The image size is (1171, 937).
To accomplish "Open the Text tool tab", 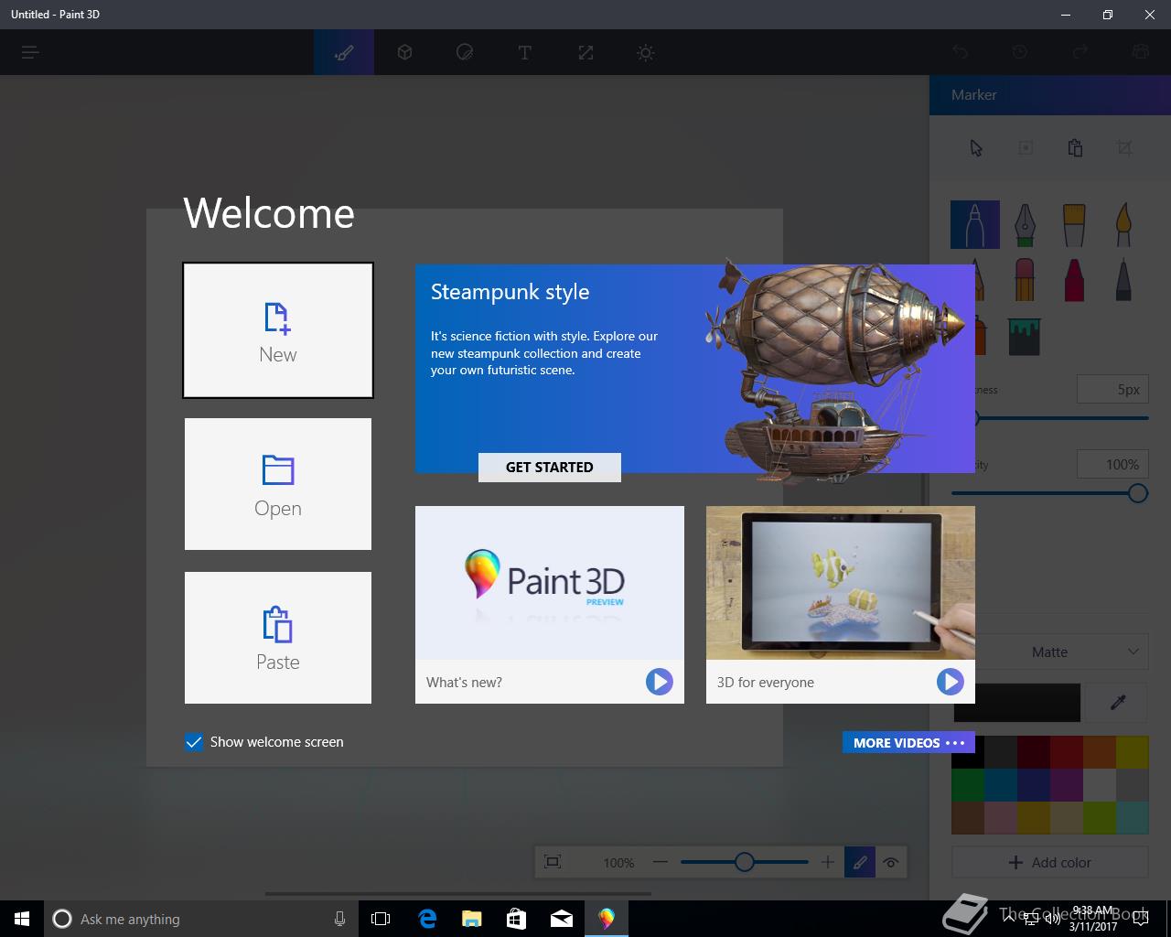I will click(x=525, y=52).
